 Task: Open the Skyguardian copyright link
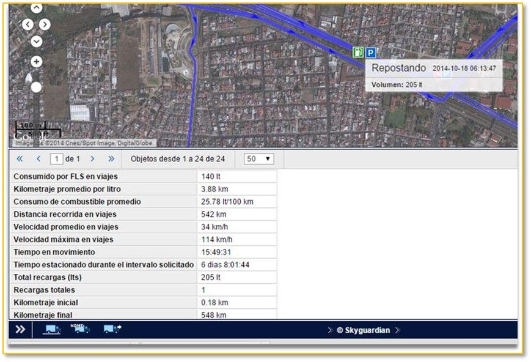[x=364, y=330]
